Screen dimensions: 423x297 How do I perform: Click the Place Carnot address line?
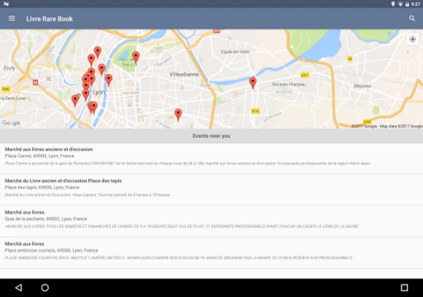(39, 156)
